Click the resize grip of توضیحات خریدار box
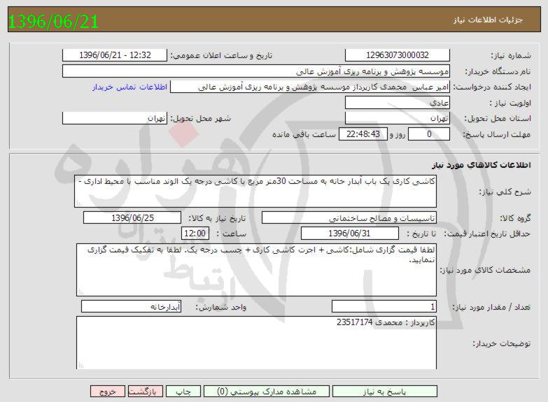This screenshot has height=402, width=548. [81, 366]
